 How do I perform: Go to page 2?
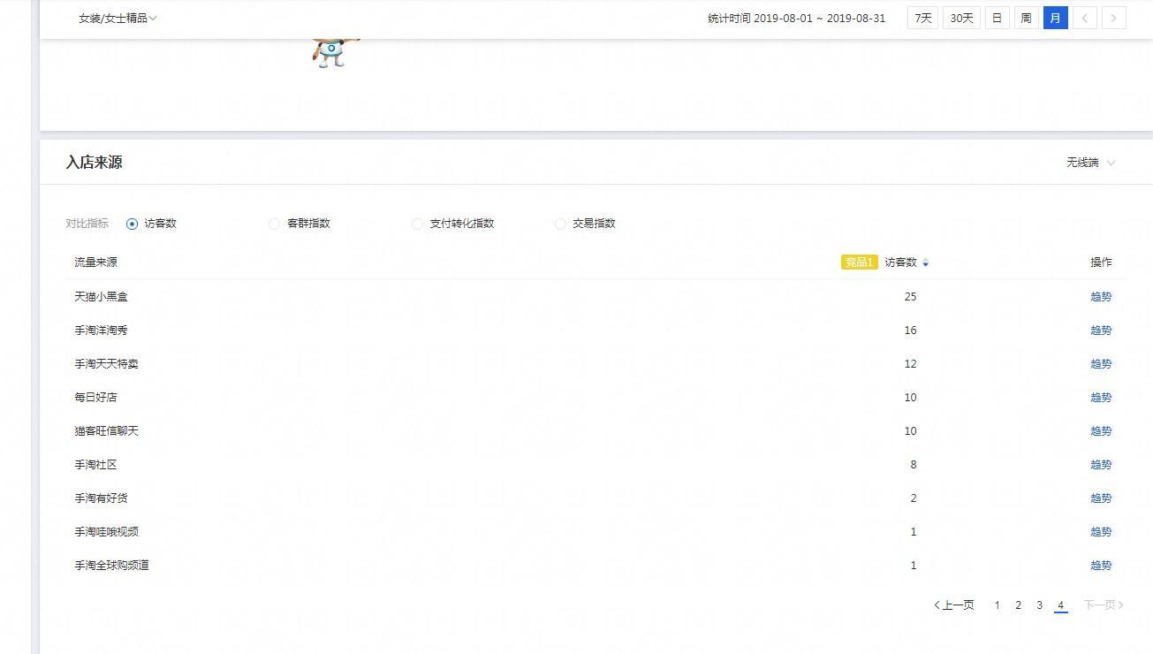pyautogui.click(x=1018, y=605)
